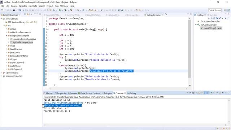Click Open Console icon in Console toolbar
The width and height of the screenshot is (231, 130).
[x=220, y=92]
